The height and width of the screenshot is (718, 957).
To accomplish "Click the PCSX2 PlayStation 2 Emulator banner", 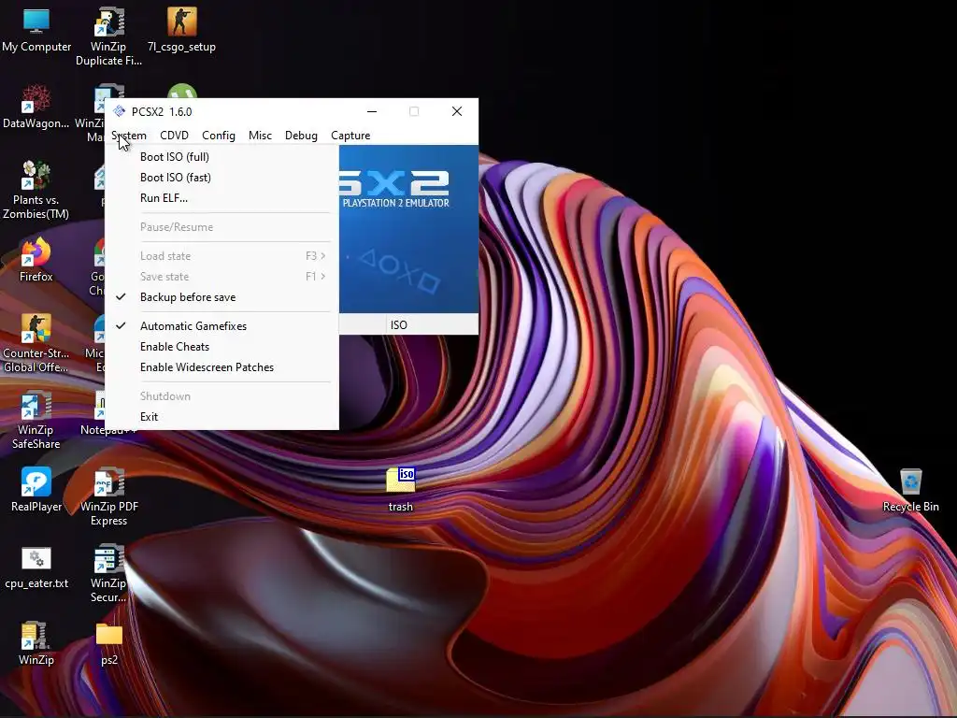I will click(x=408, y=229).
